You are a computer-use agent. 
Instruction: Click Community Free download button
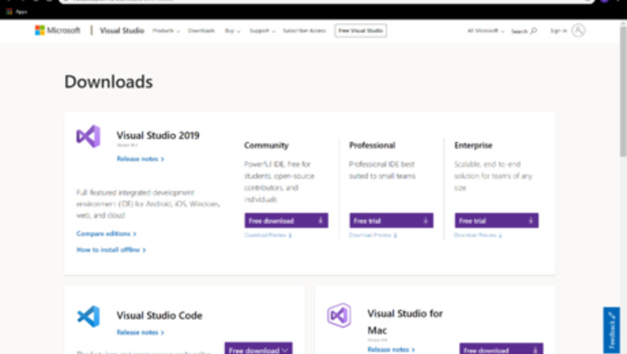point(285,220)
